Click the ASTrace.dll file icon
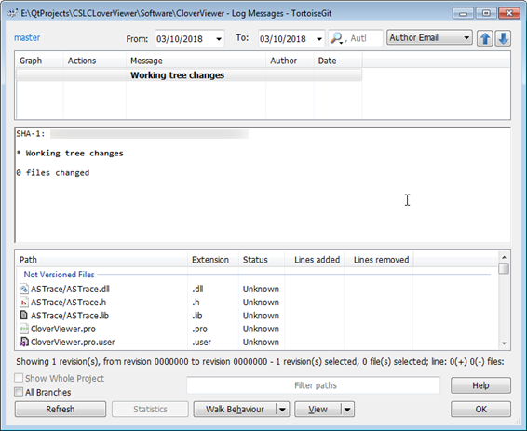Viewport: 527px width, 431px height. click(24, 289)
